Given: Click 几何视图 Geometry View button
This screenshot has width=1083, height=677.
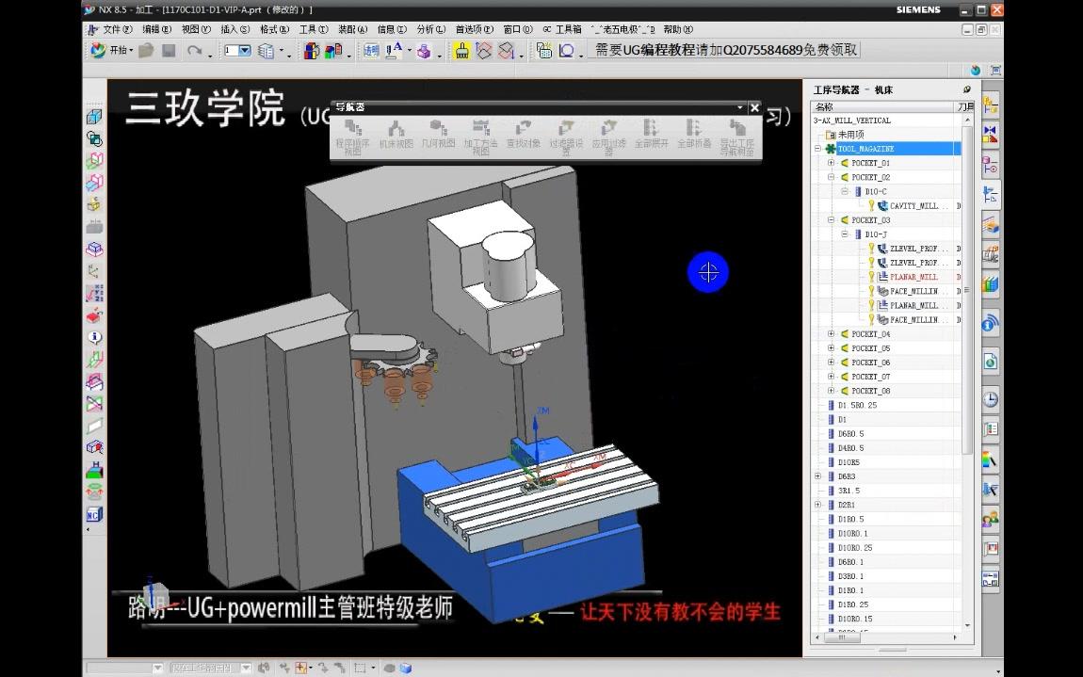Looking at the screenshot, I should coord(439,135).
